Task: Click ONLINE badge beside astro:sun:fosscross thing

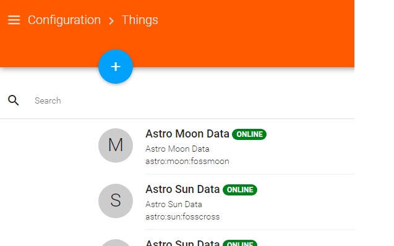Action: pos(240,190)
